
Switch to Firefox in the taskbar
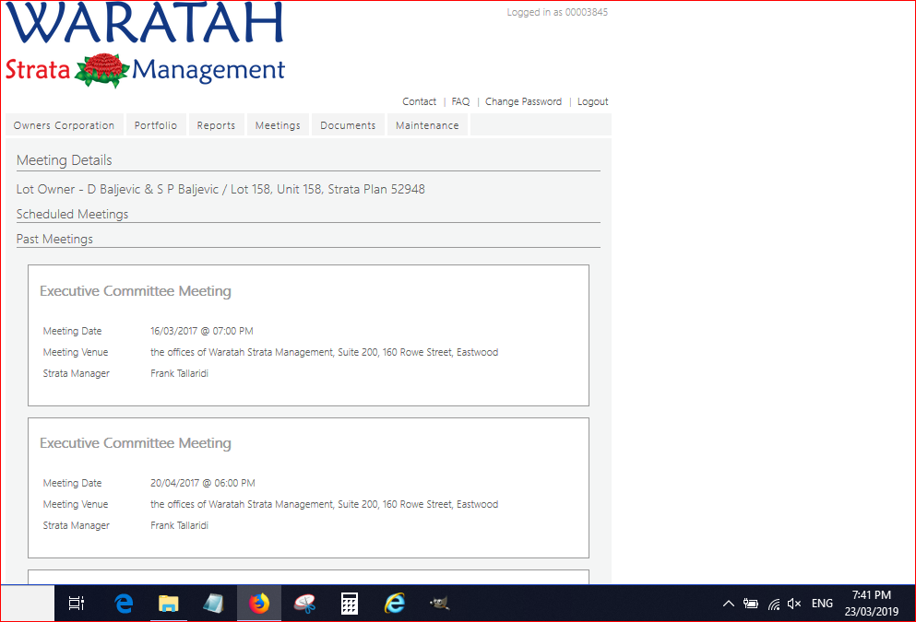[x=259, y=604]
